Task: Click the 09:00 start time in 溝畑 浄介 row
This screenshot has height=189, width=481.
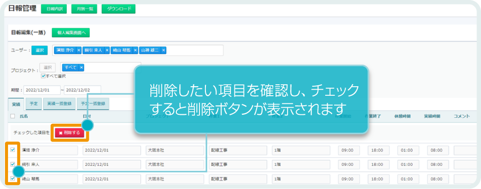Action: [349, 150]
